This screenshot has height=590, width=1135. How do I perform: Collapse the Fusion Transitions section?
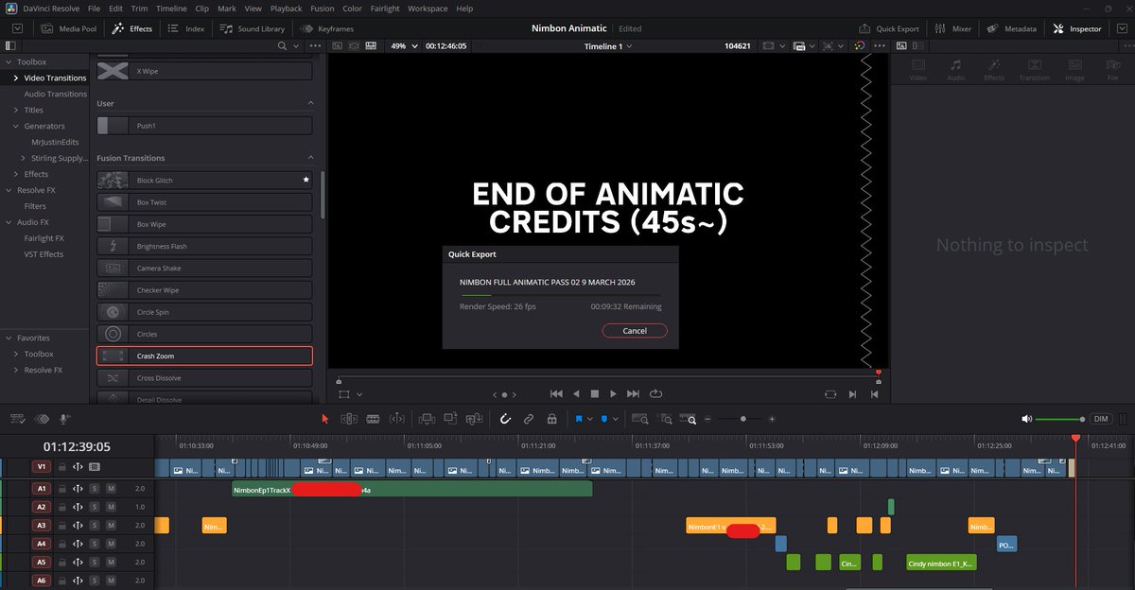(311, 158)
